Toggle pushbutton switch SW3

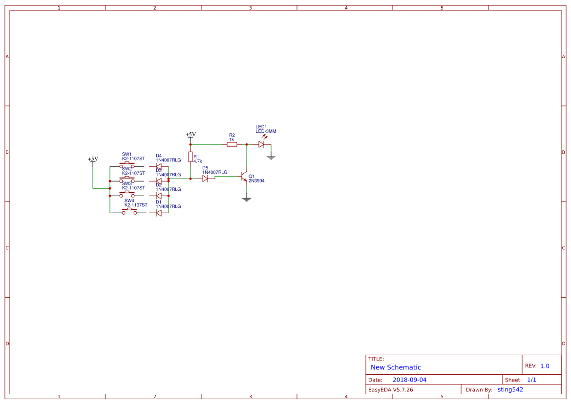tap(127, 192)
